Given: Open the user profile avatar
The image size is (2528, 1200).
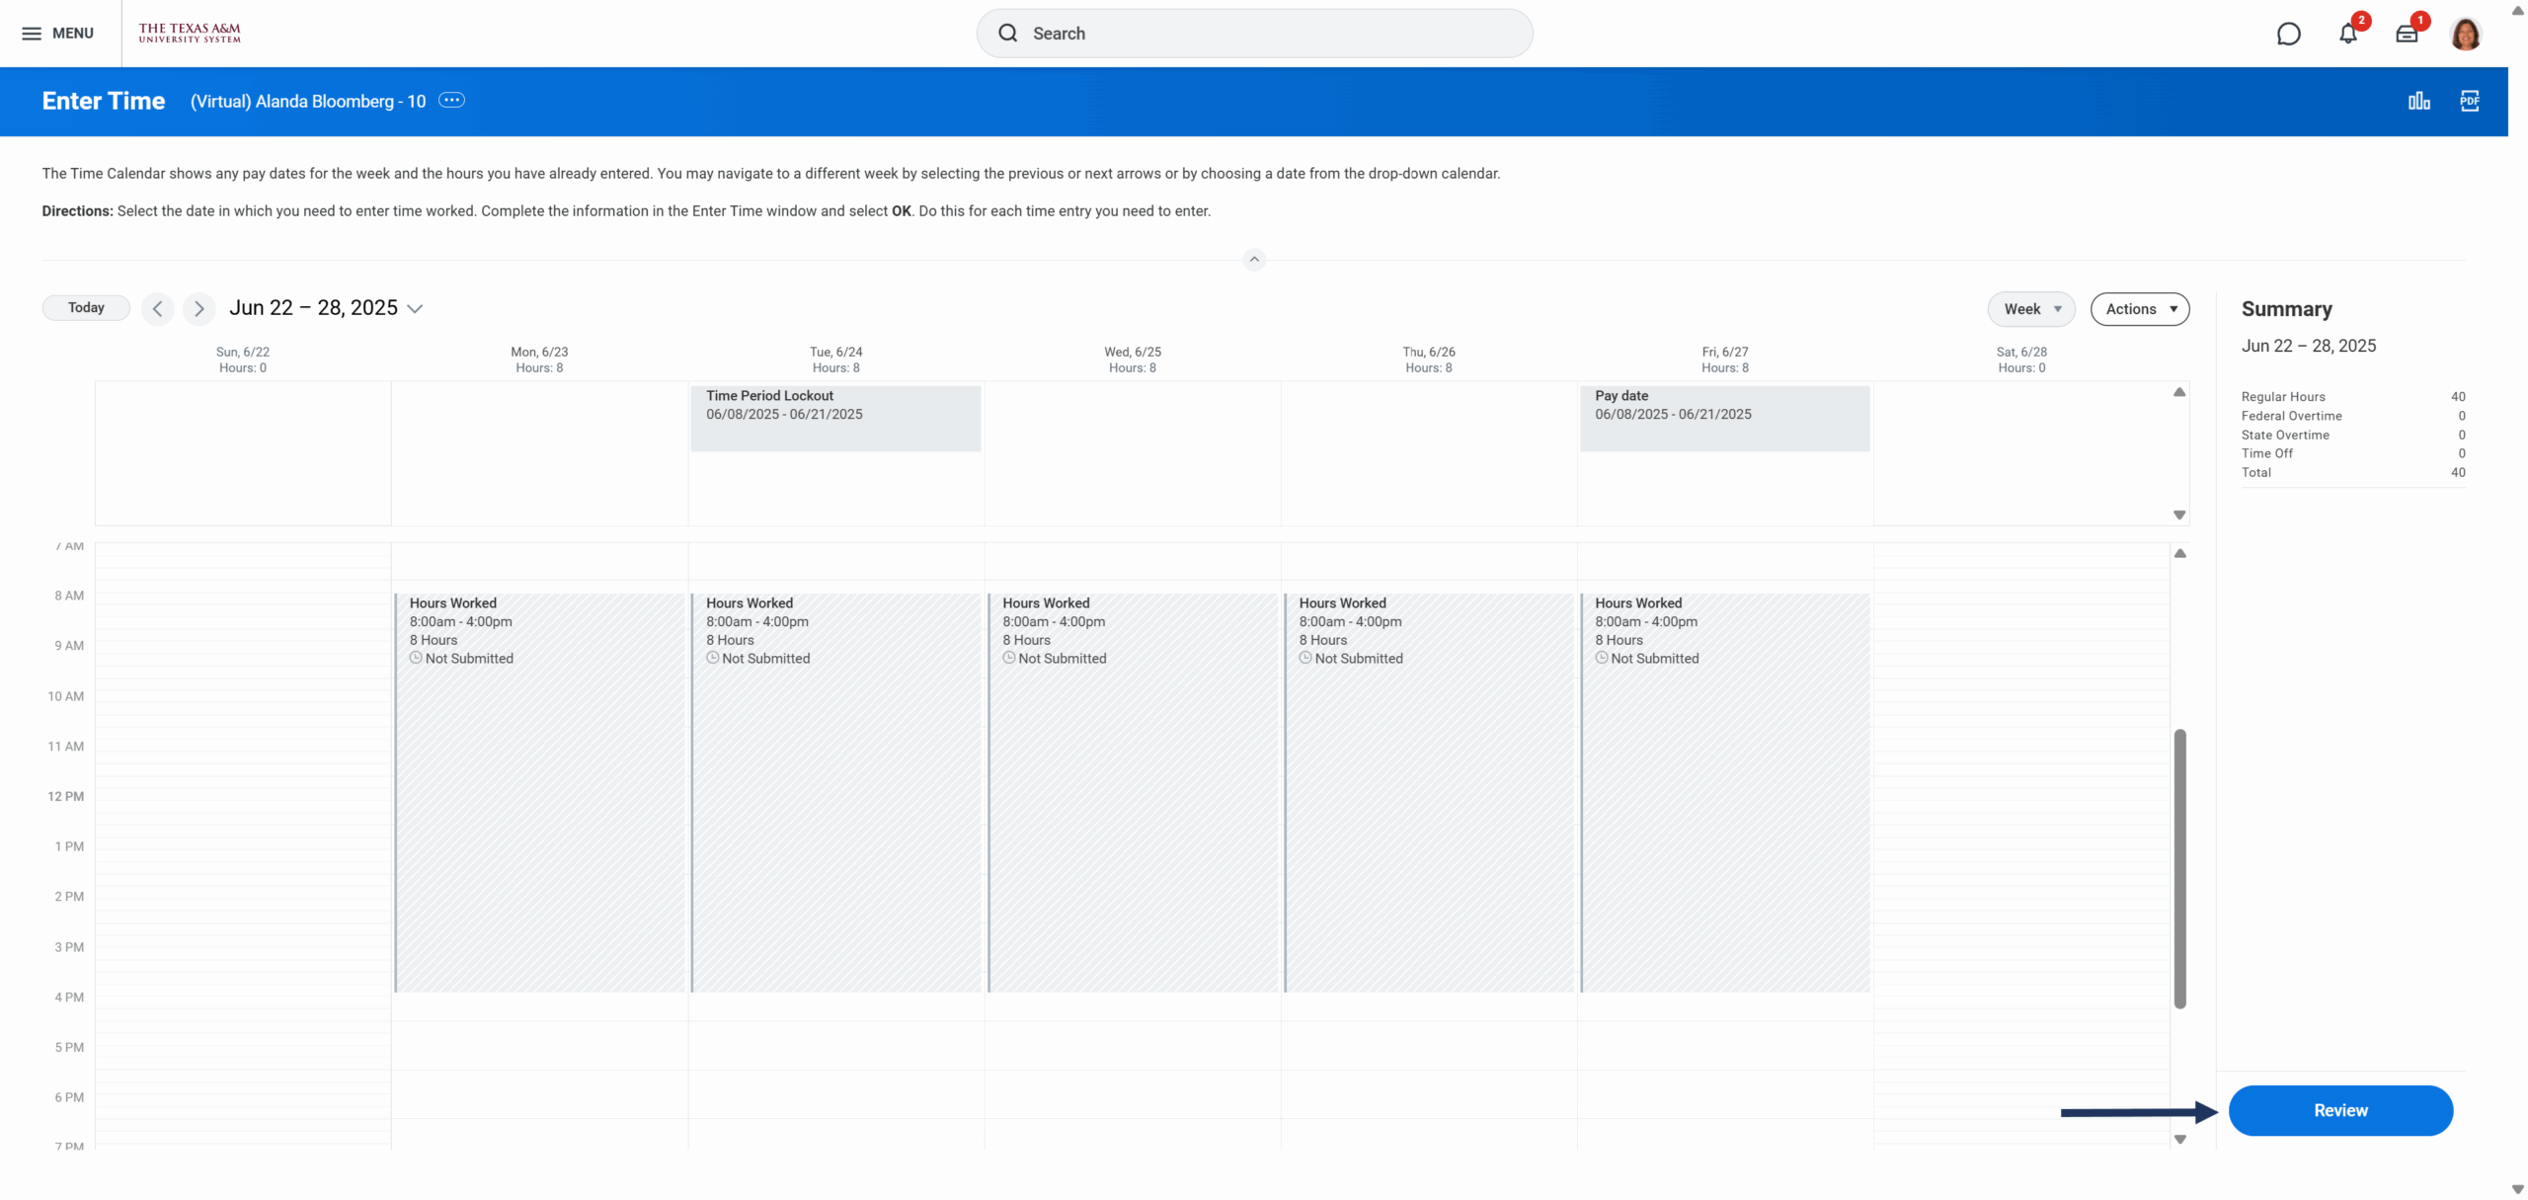Looking at the screenshot, I should coord(2466,34).
